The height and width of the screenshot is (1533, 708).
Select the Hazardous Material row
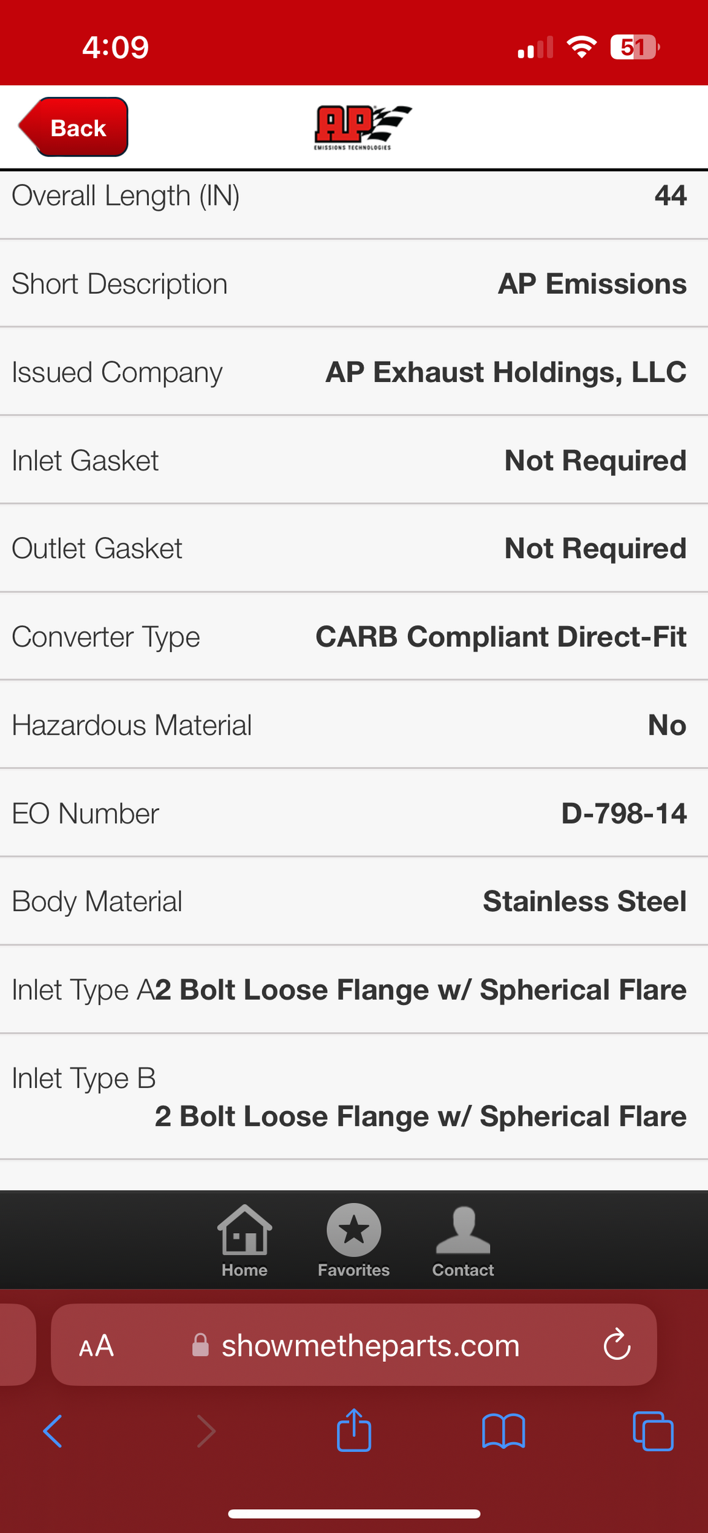coord(354,725)
